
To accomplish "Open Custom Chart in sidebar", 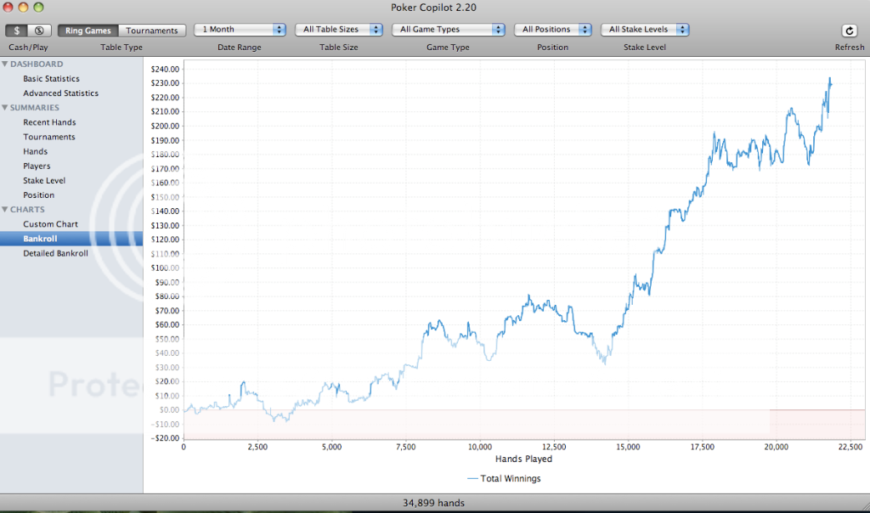I will tap(50, 224).
